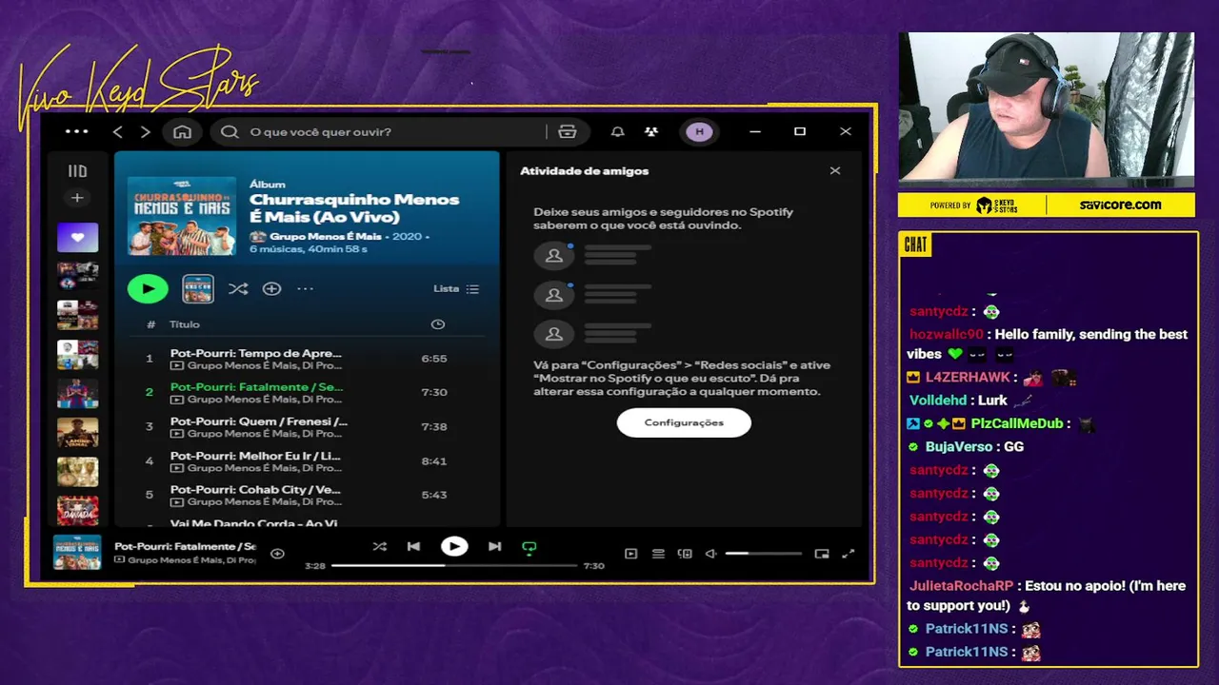Select track 'Pot-Pourri: Cohab City / Ve...'
Viewport: 1219px width, 685px height.
(255, 490)
